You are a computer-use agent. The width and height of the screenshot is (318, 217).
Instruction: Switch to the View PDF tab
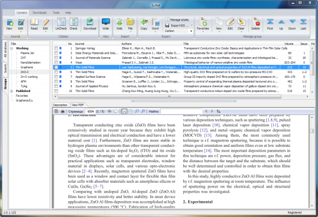[x=78, y=105]
